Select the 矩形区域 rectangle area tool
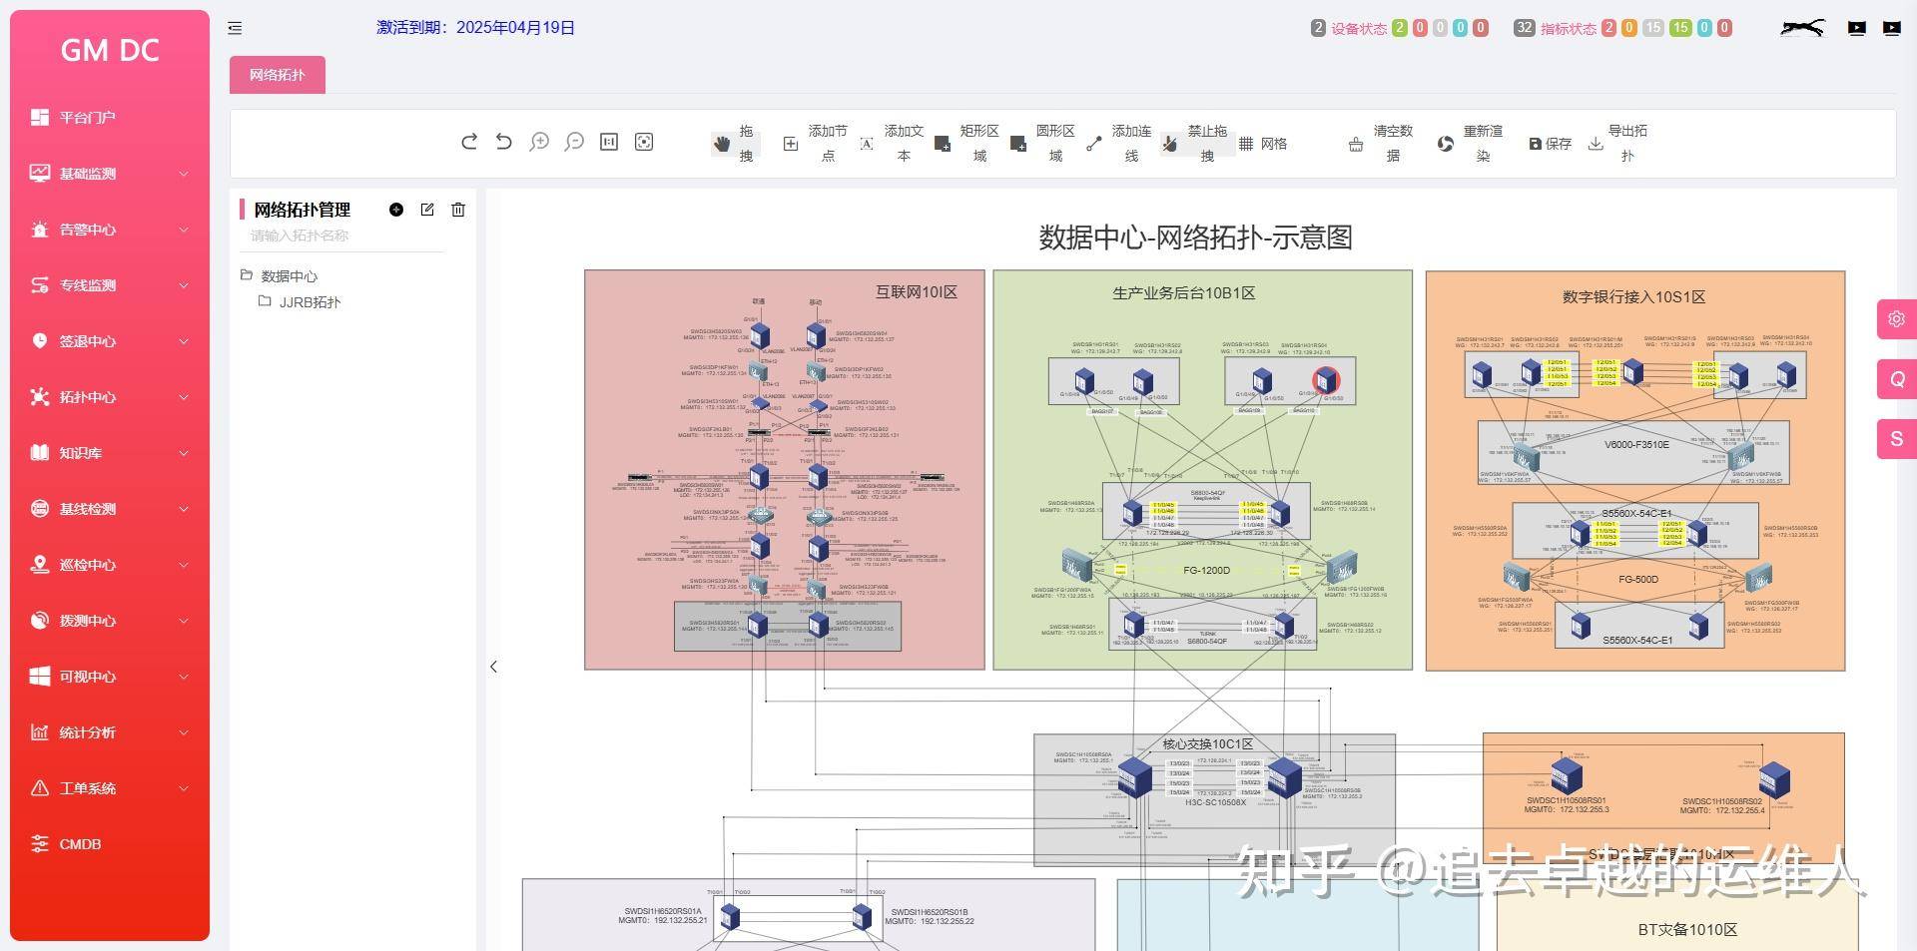 point(967,144)
